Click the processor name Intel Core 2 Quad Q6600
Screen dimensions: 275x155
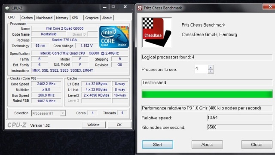[64, 28]
